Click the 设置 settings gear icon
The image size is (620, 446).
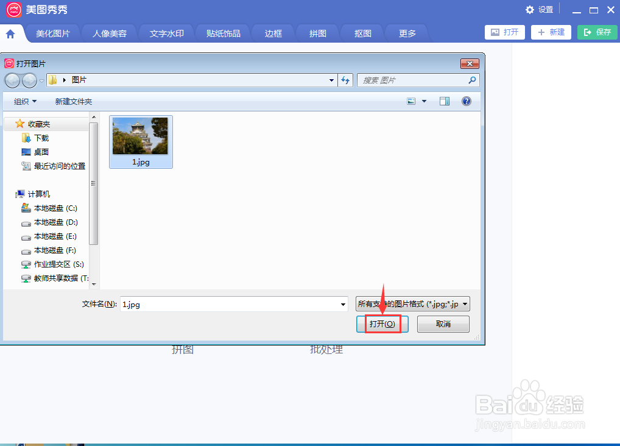pyautogui.click(x=530, y=10)
